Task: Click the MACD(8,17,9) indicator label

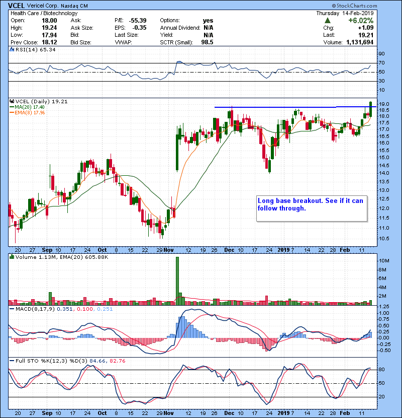Action: pyautogui.click(x=35, y=309)
